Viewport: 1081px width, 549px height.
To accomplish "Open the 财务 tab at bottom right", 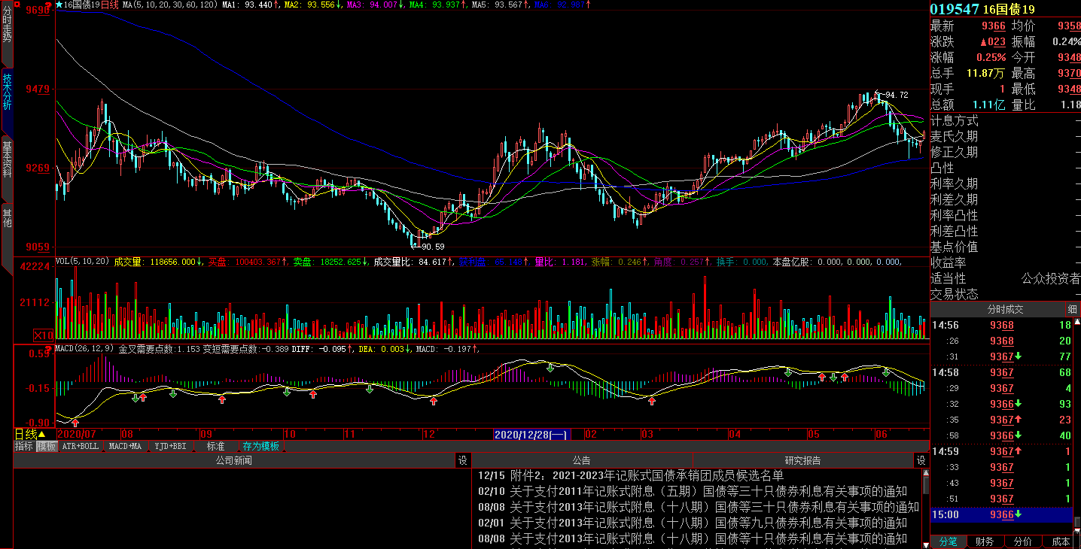I will point(984,541).
